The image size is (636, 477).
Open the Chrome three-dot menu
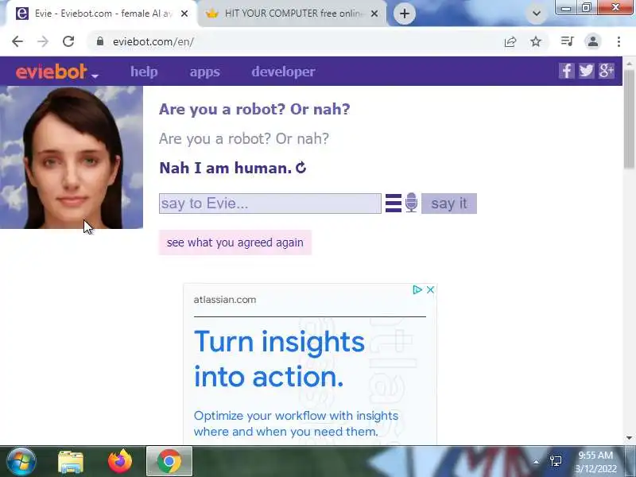(619, 41)
